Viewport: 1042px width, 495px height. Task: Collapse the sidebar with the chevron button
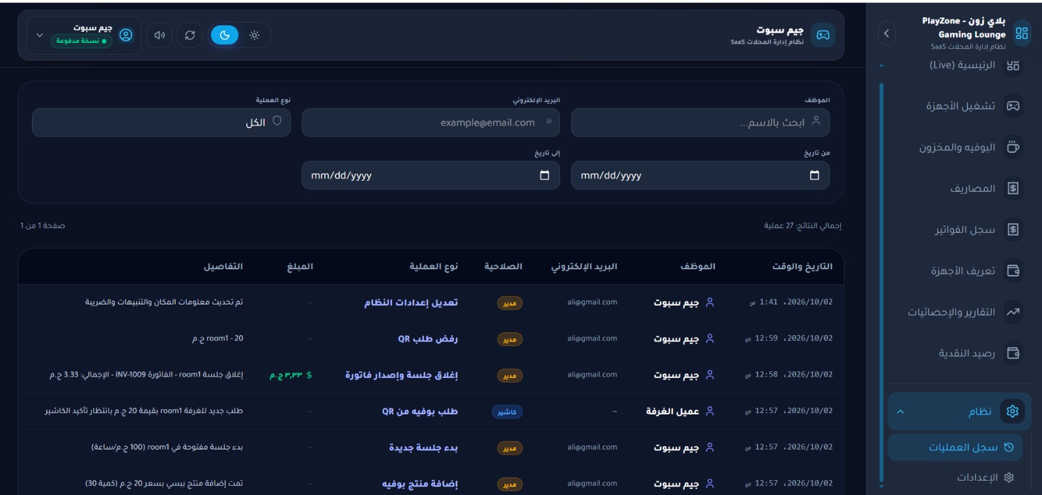point(886,33)
